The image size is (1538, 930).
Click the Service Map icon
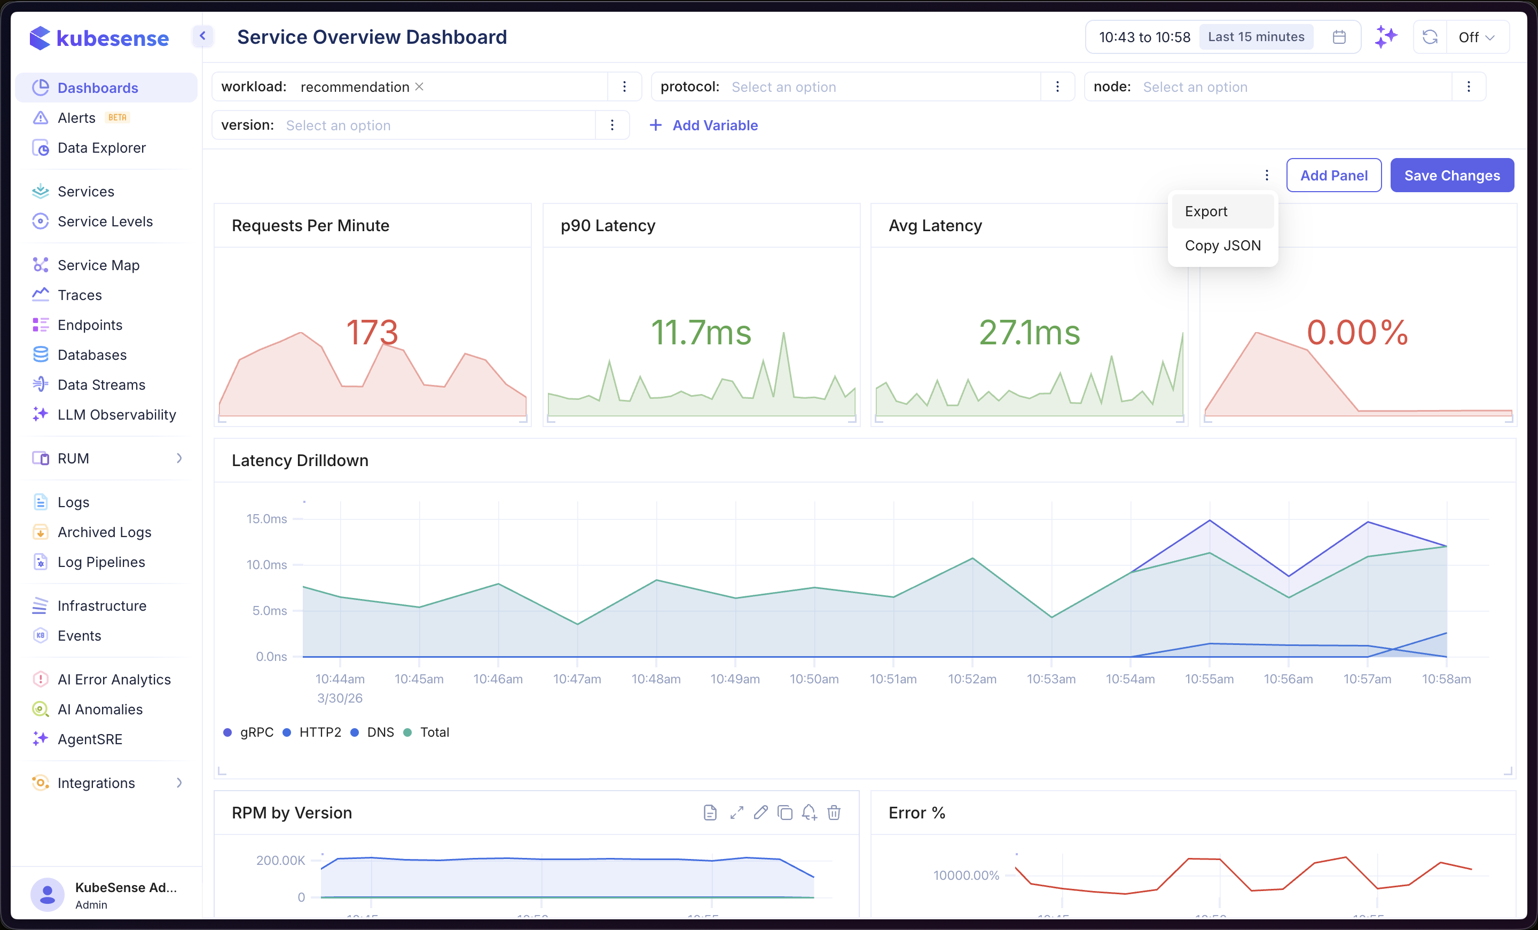[x=41, y=265]
